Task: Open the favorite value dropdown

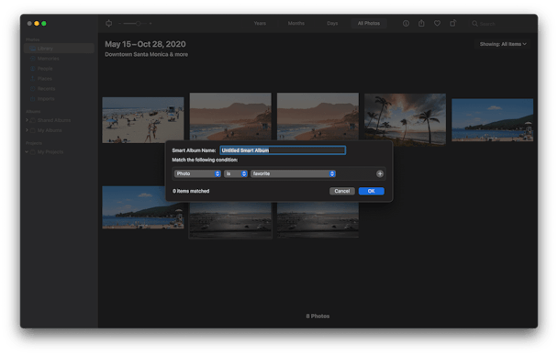Action: click(293, 173)
